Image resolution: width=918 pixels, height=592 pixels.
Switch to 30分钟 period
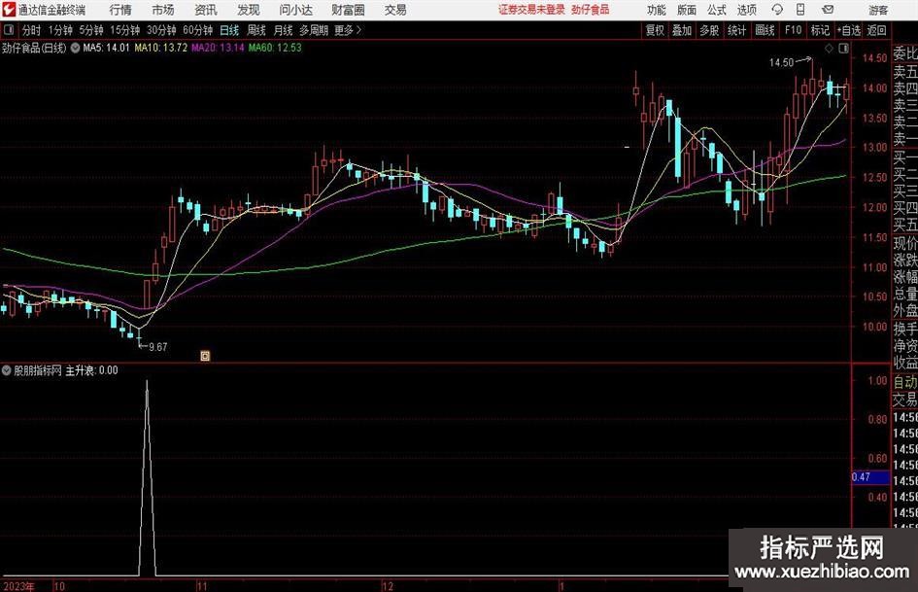point(161,30)
